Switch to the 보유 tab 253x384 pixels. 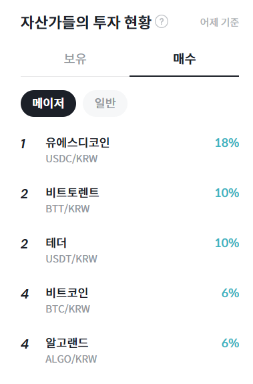(75, 59)
